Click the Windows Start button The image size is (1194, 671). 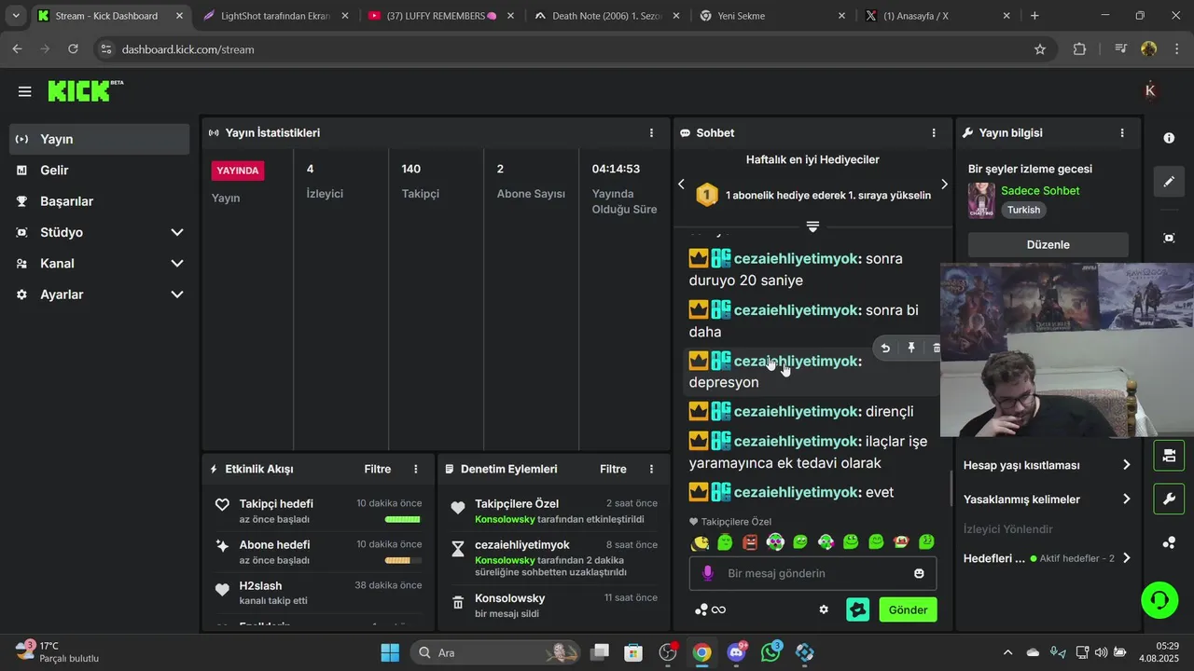[x=390, y=652]
